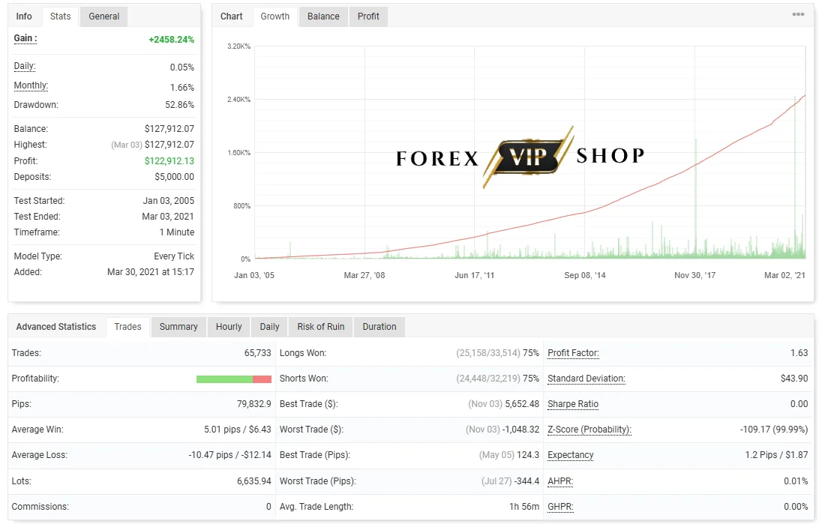Image resolution: width=822 pixels, height=524 pixels.
Task: Click the Test Ended date Mar 03, 2021
Action: pos(168,217)
